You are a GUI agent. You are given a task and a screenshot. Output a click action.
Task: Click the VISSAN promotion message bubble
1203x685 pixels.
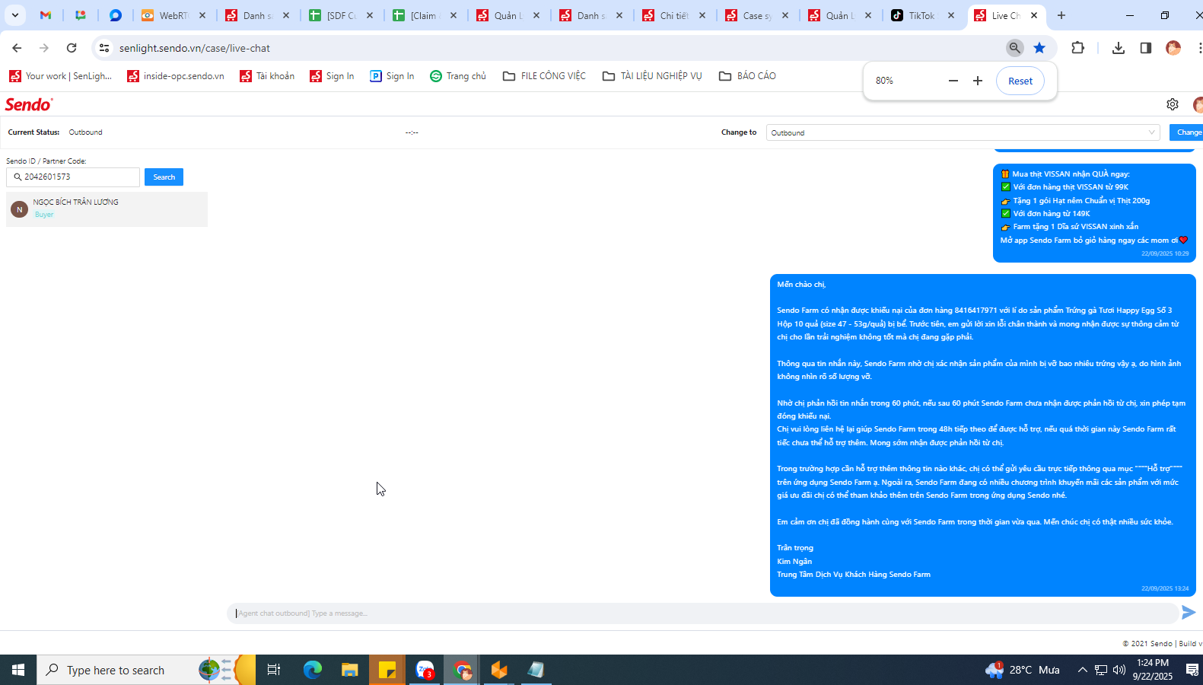coord(1094,213)
